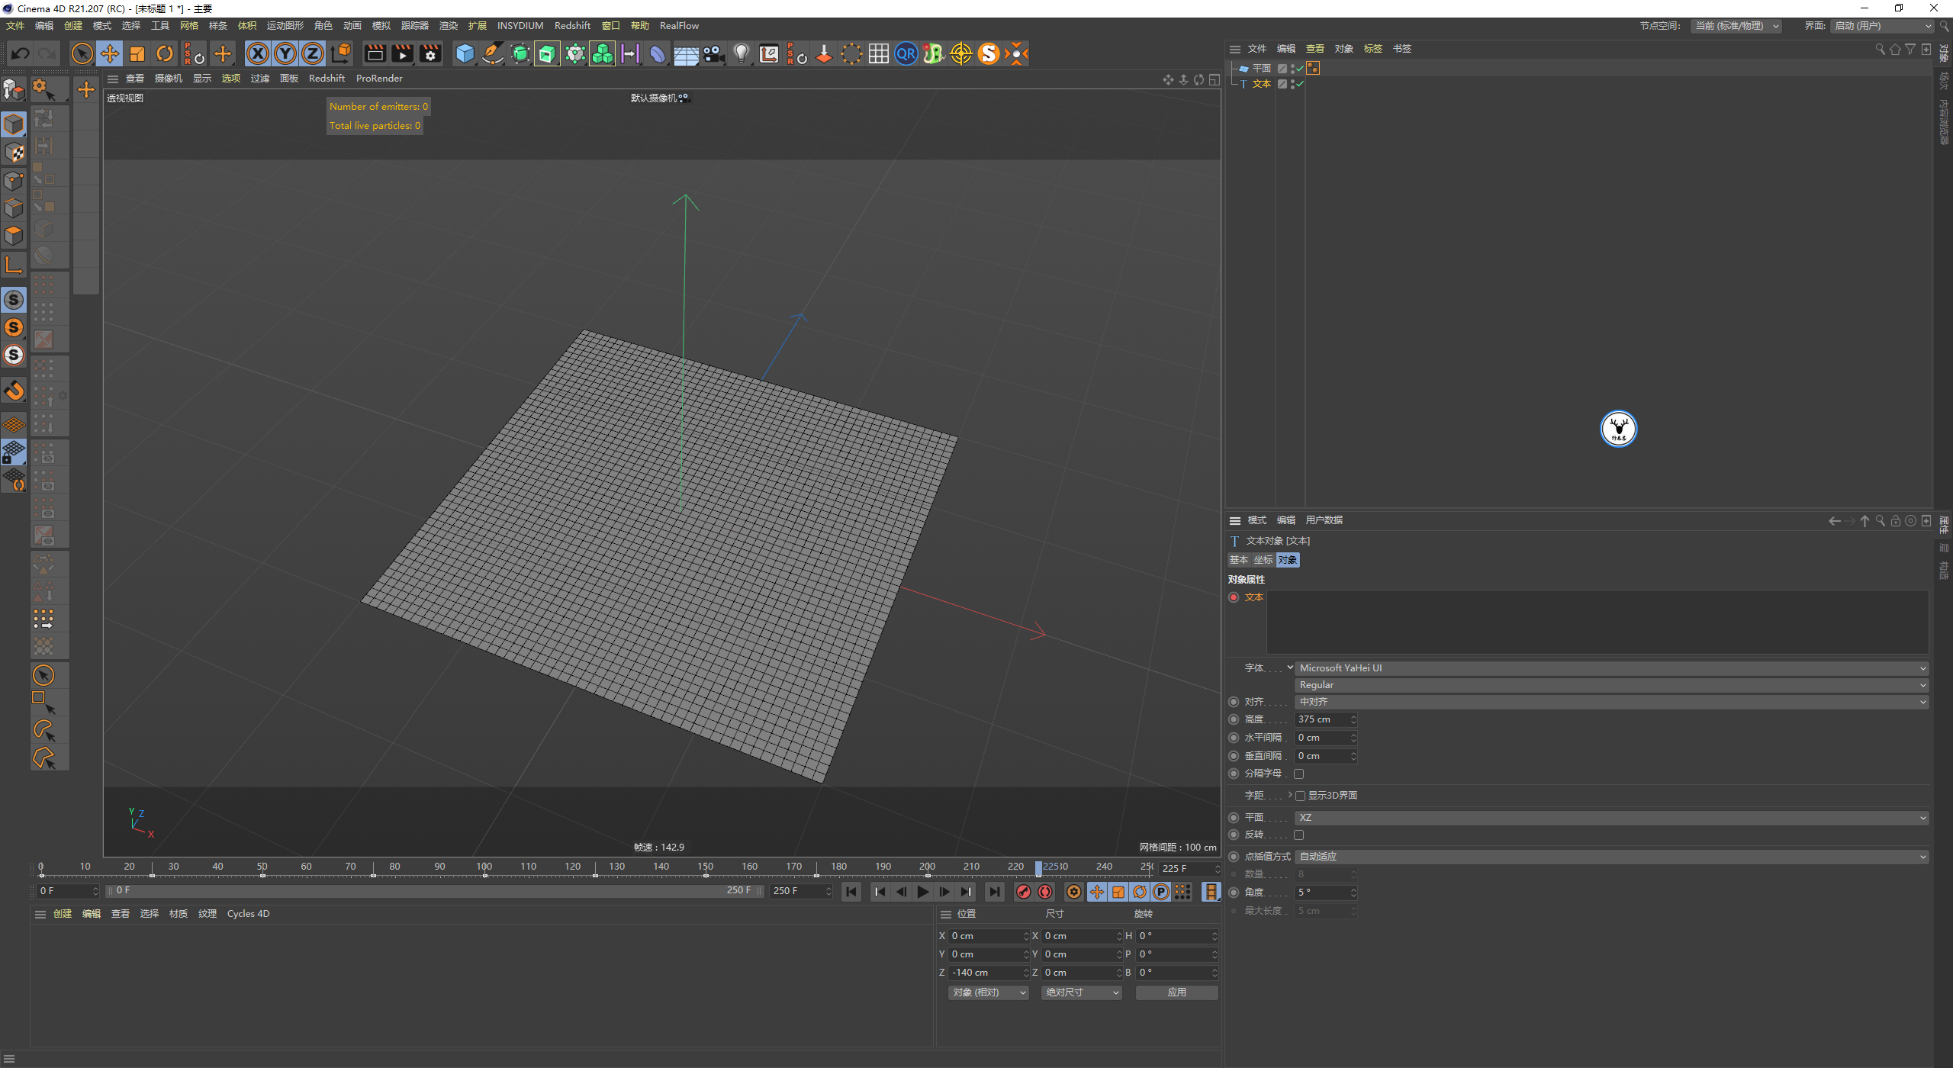This screenshot has height=1068, width=1953.
Task: Click the Camera object icon
Action: tap(713, 53)
